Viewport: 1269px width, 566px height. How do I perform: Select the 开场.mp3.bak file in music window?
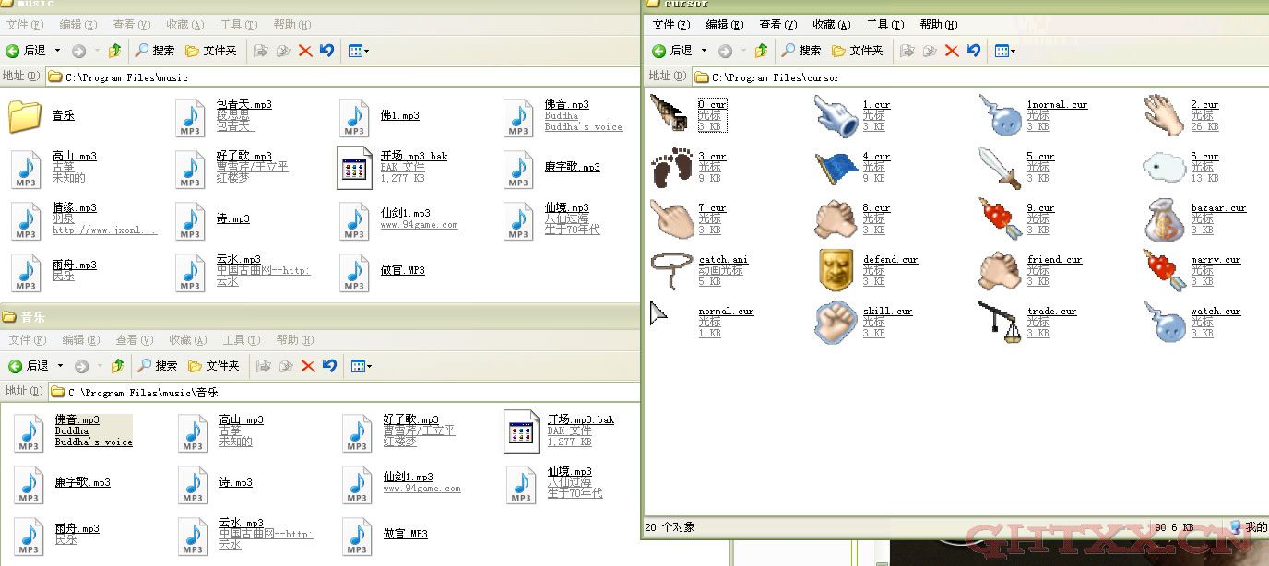[354, 167]
